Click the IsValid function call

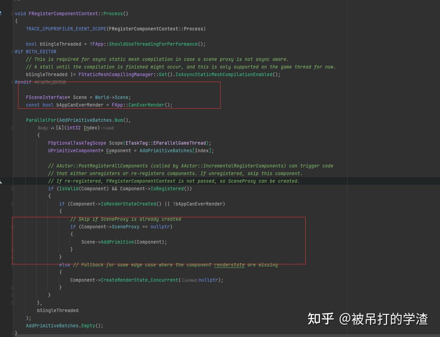69,189
